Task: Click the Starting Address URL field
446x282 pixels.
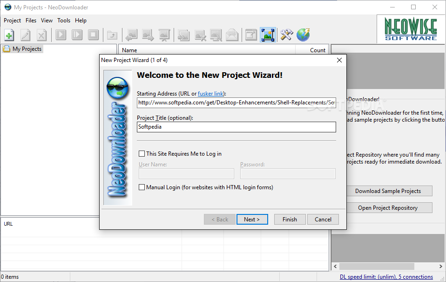Action: click(237, 103)
